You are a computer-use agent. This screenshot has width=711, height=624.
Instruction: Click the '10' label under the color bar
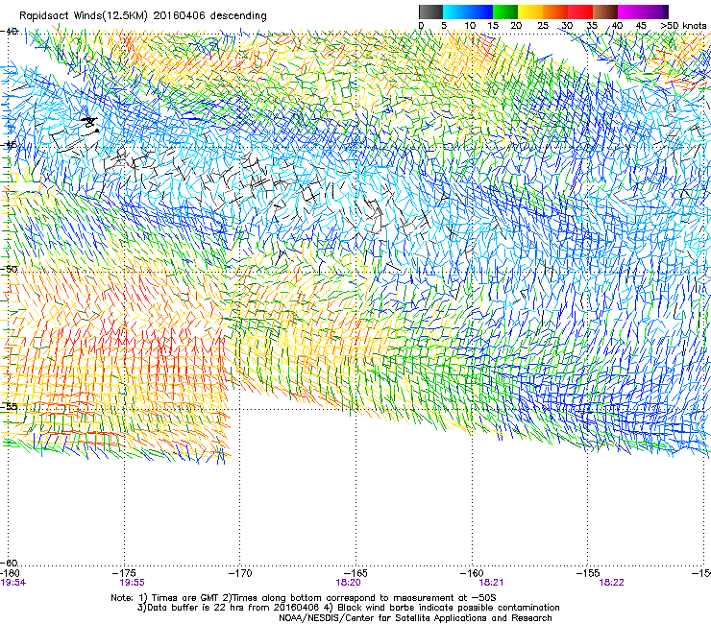(x=470, y=26)
